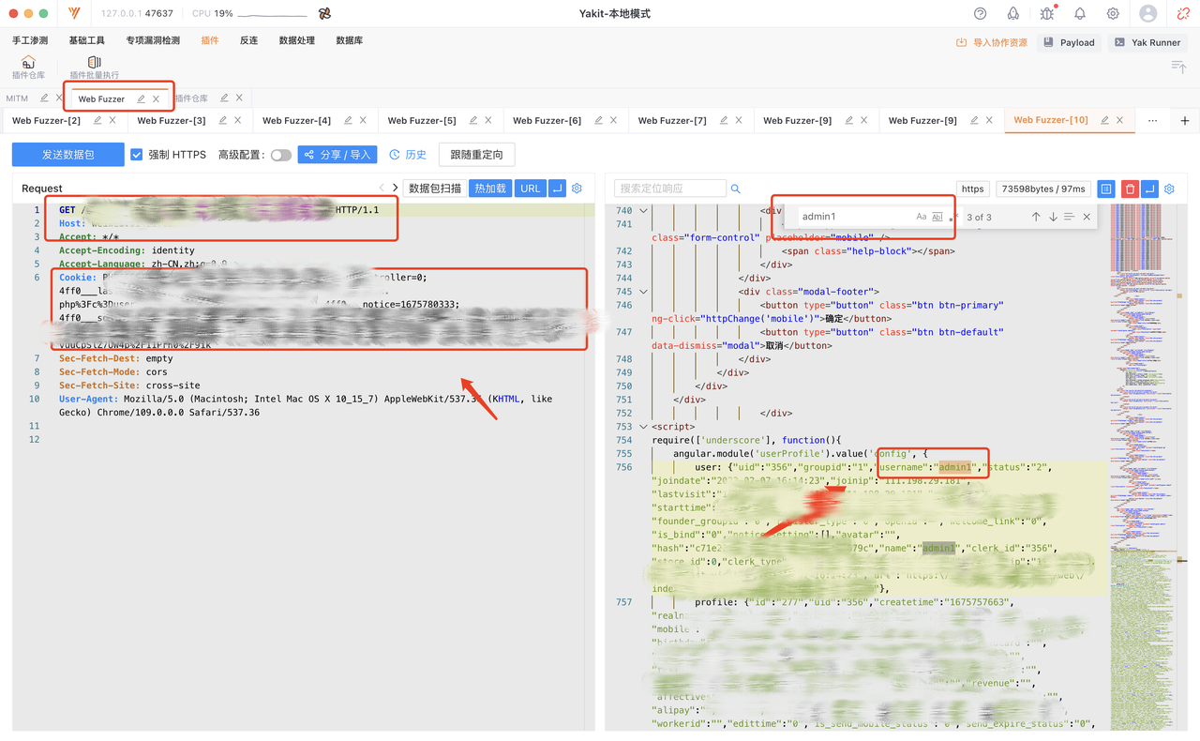Screen dimensions: 1200x741
Task: Collapse the toolbar with the lines-arrow icon
Action: [1179, 66]
